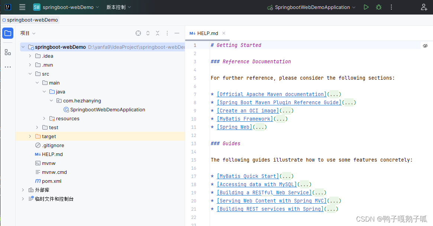Click the run configuration spring icon

click(x=270, y=7)
